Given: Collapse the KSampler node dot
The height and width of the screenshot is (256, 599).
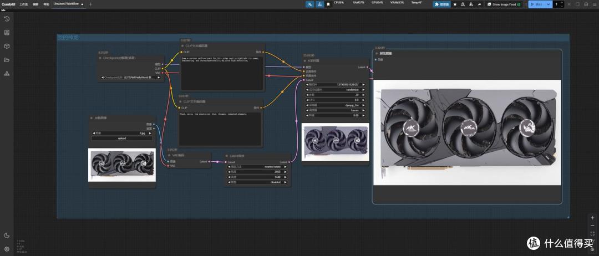Looking at the screenshot, I should click(305, 60).
